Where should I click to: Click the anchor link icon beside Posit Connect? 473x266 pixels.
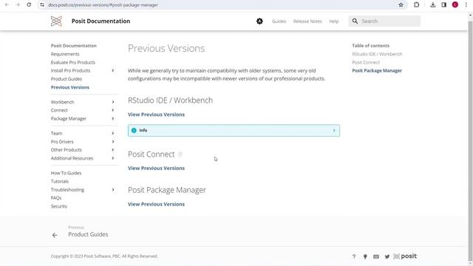point(180,154)
